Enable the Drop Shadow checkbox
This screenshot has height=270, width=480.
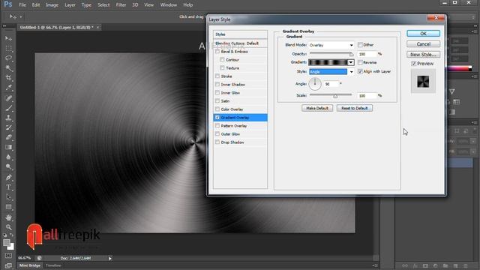coord(217,142)
